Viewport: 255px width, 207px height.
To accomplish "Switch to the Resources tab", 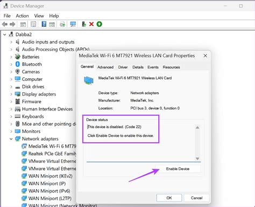I will tap(171, 67).
